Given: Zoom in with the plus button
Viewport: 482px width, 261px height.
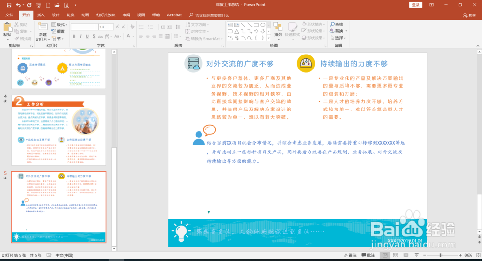Looking at the screenshot, I should [x=460, y=255].
